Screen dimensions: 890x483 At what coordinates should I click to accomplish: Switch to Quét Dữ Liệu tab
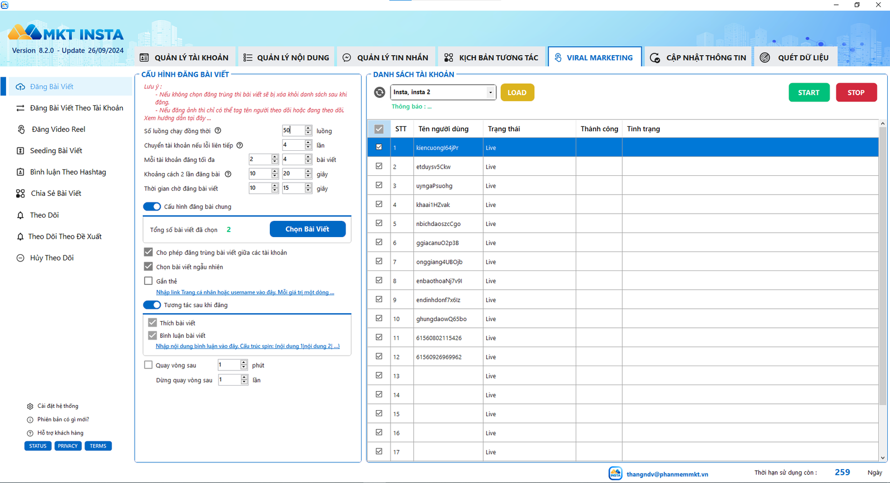click(x=795, y=57)
